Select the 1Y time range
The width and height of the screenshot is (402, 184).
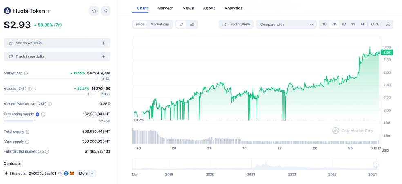coord(353,25)
